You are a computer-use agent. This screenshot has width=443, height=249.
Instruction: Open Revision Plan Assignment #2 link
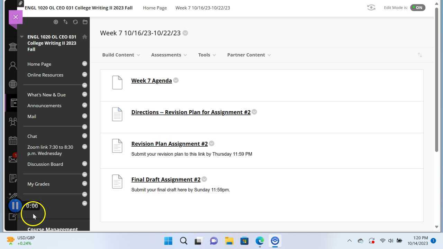pyautogui.click(x=169, y=144)
